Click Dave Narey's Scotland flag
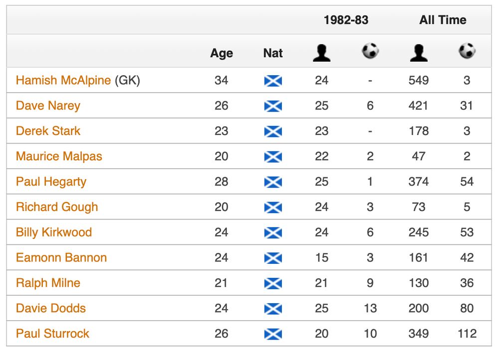Image resolution: width=499 pixels, height=353 pixels. [x=273, y=106]
